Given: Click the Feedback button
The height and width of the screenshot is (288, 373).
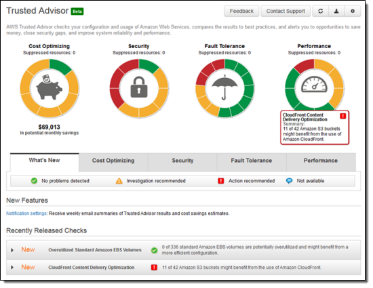Looking at the screenshot, I should pyautogui.click(x=241, y=11).
